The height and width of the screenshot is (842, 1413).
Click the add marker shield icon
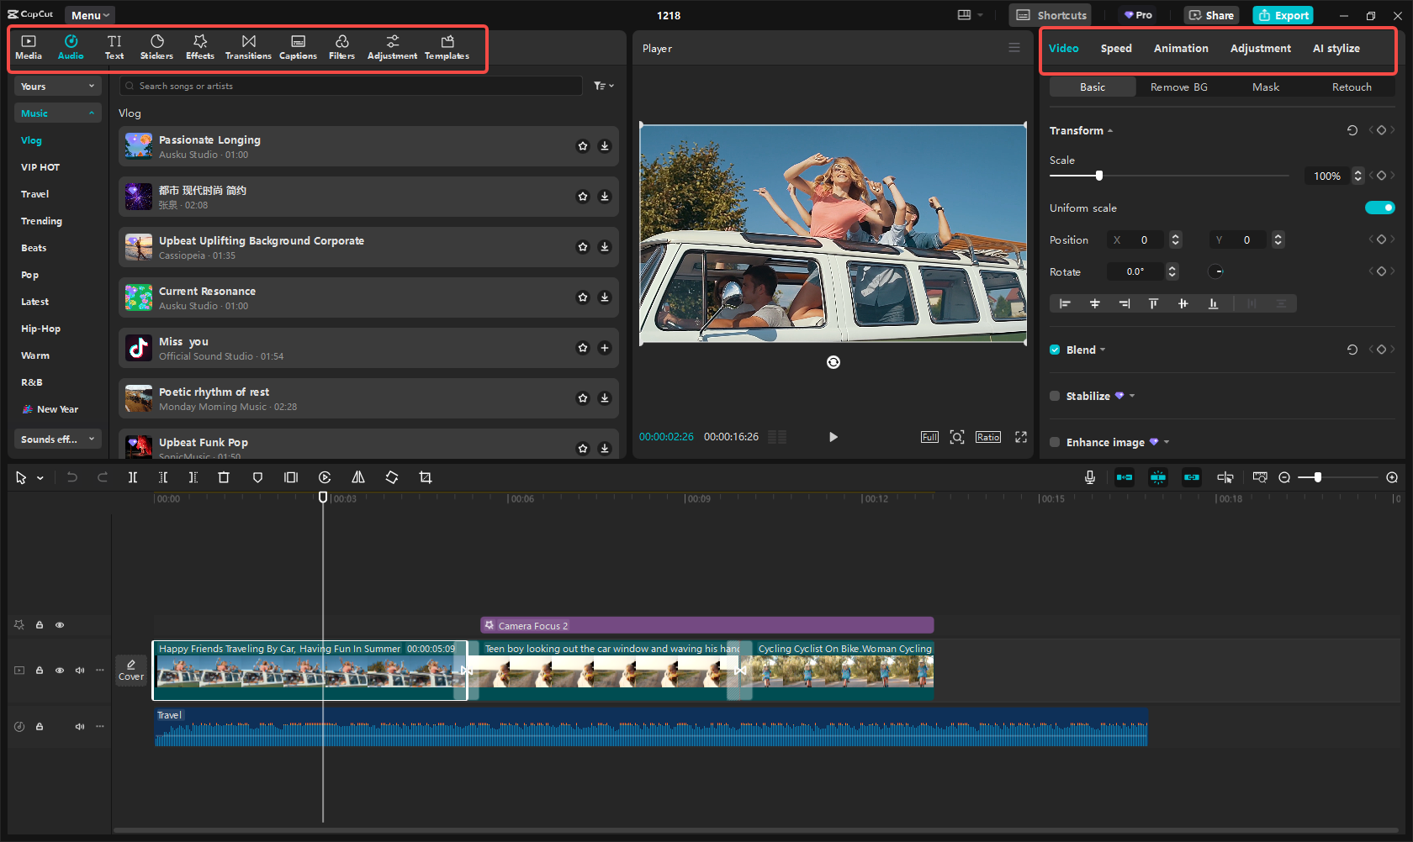pos(257,477)
